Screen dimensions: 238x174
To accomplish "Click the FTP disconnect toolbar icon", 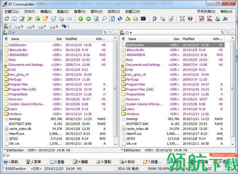I will point(209,19).
